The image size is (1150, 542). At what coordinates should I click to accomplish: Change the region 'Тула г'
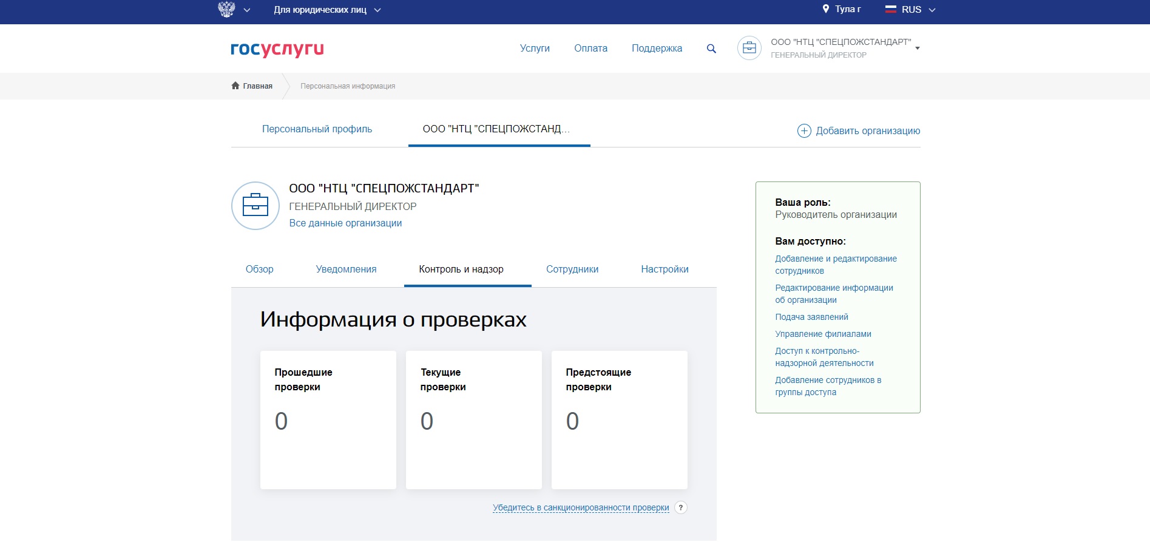coord(848,9)
